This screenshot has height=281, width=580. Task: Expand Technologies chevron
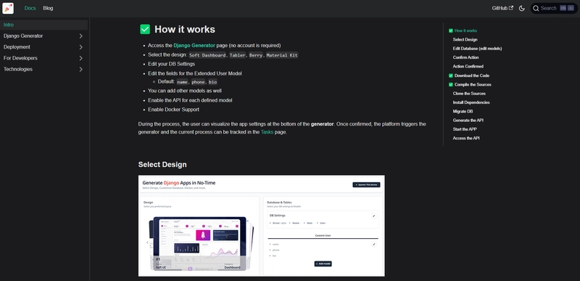click(x=80, y=69)
